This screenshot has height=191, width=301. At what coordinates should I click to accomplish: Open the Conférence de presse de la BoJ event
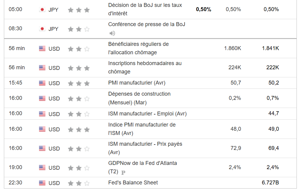coord(146,24)
